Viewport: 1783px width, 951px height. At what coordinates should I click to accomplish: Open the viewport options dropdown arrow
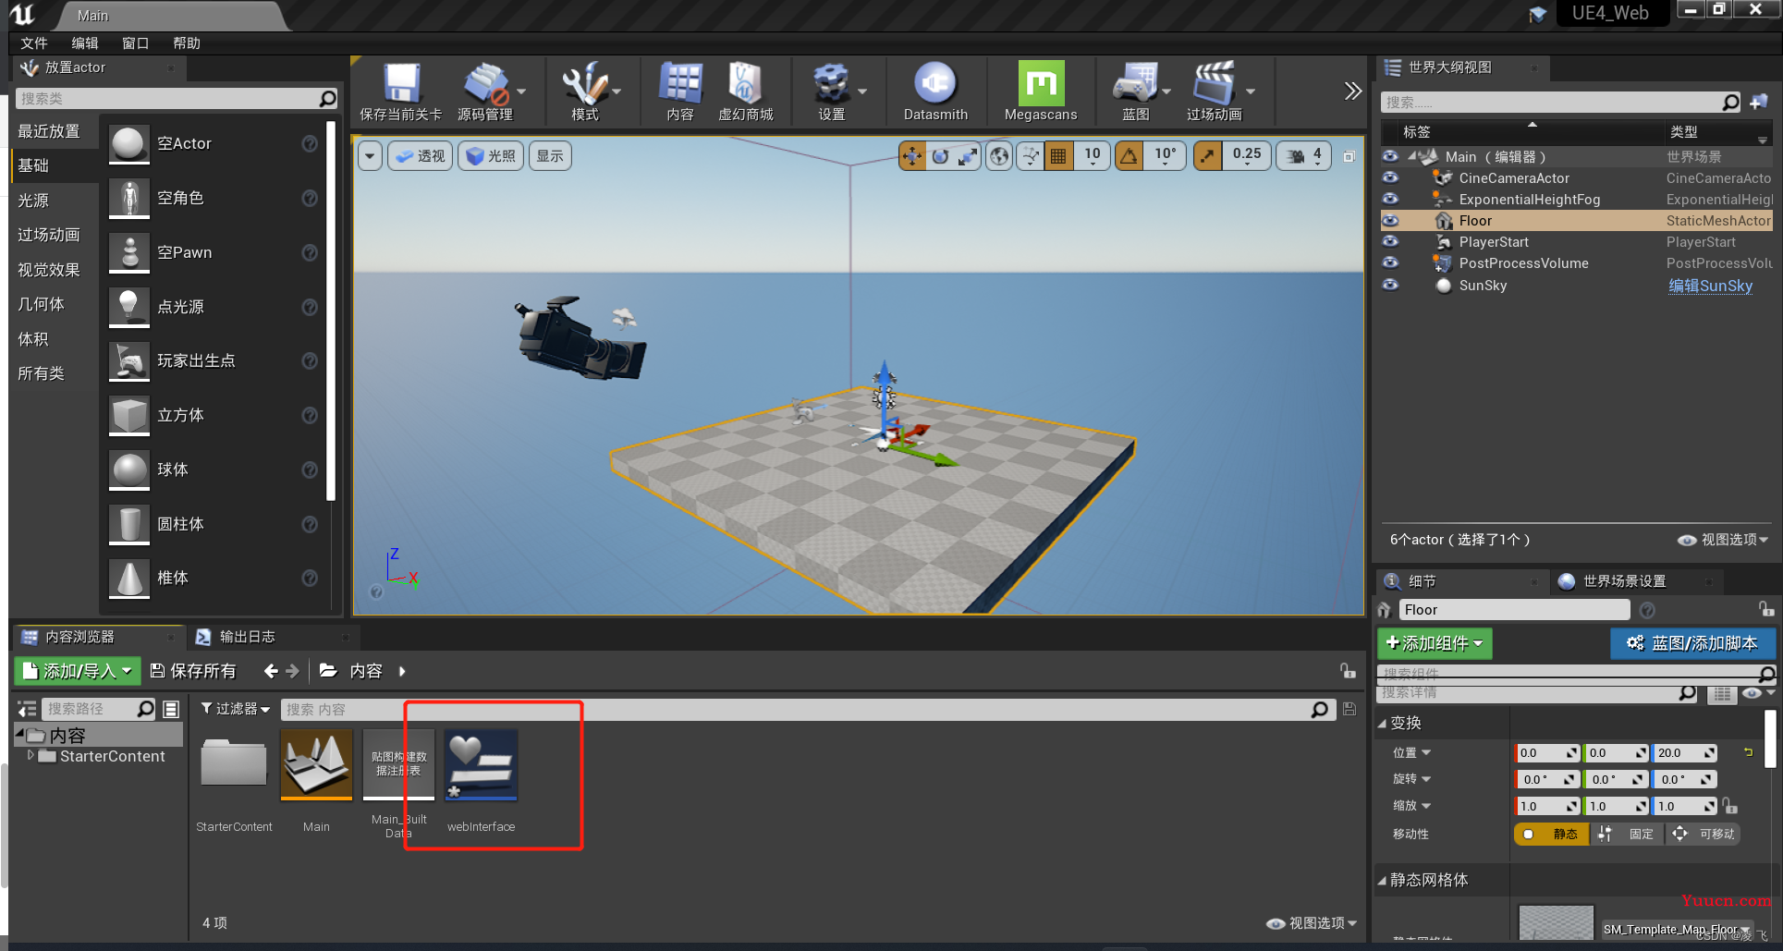[x=370, y=156]
